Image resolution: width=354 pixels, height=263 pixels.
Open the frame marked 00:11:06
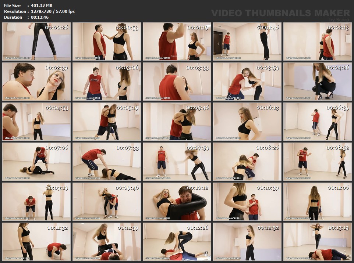[318, 202]
